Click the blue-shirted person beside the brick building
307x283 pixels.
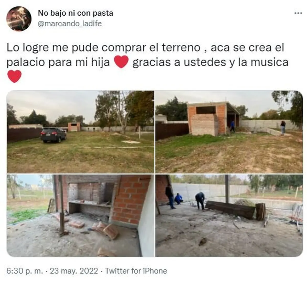tap(232, 126)
